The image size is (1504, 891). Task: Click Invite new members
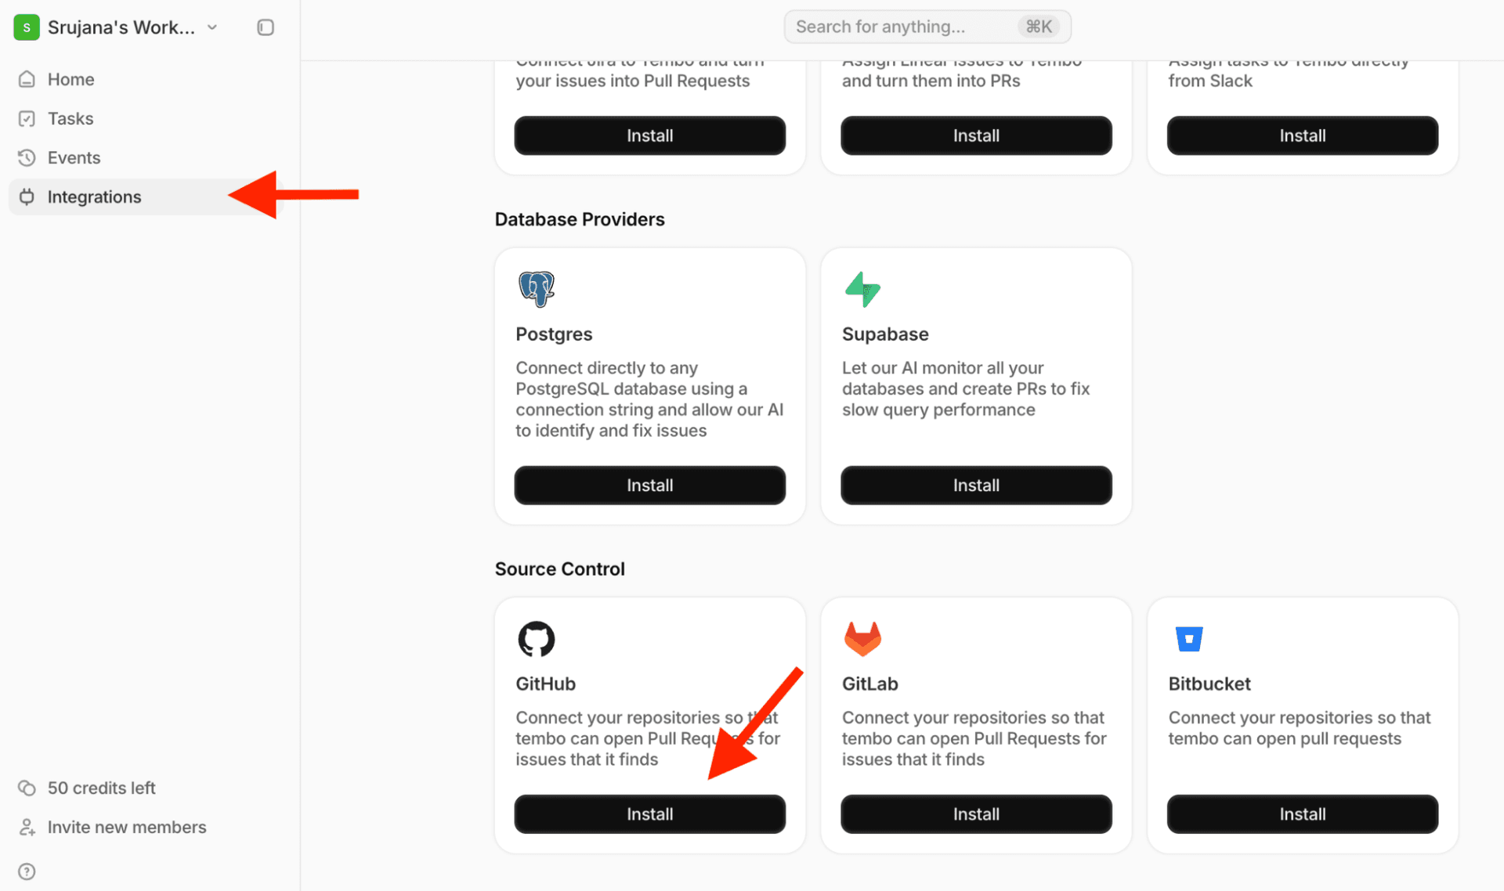pyautogui.click(x=126, y=827)
